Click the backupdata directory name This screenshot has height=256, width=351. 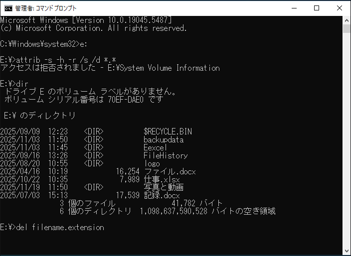pos(164,140)
